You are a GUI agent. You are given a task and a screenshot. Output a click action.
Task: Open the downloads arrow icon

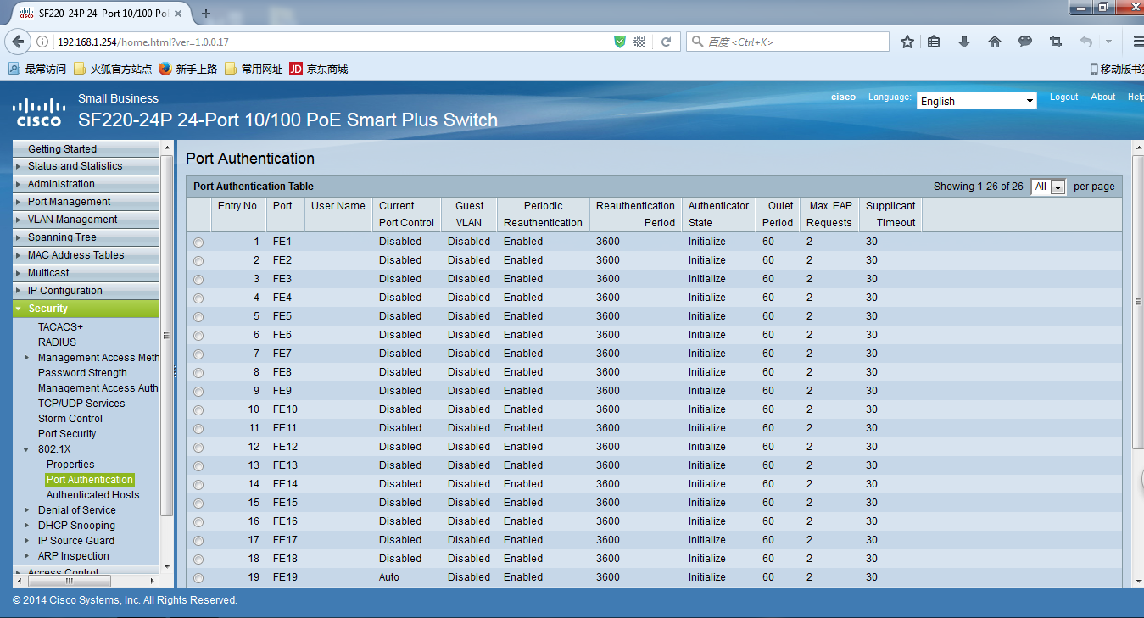click(964, 42)
